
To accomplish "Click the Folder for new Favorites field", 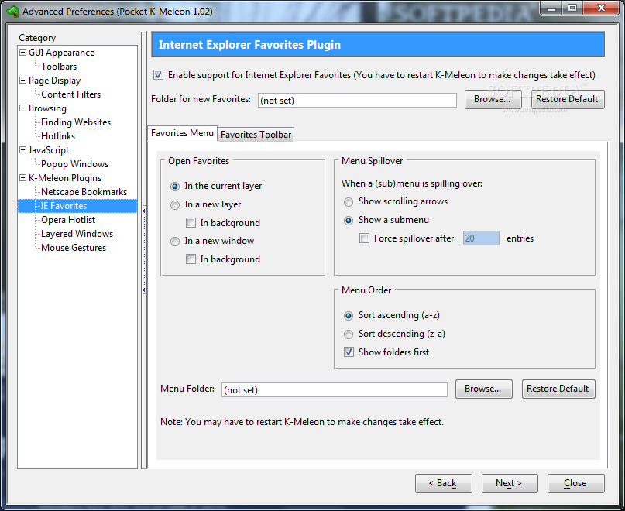I will tap(357, 100).
